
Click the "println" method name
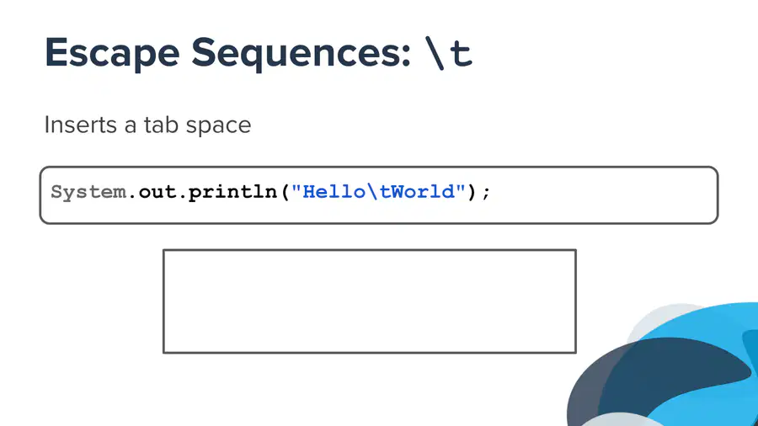click(232, 192)
